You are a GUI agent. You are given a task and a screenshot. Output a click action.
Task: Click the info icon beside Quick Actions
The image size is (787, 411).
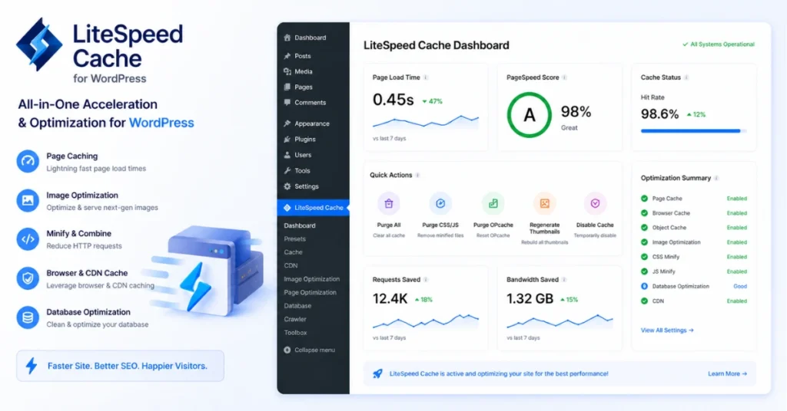point(417,176)
